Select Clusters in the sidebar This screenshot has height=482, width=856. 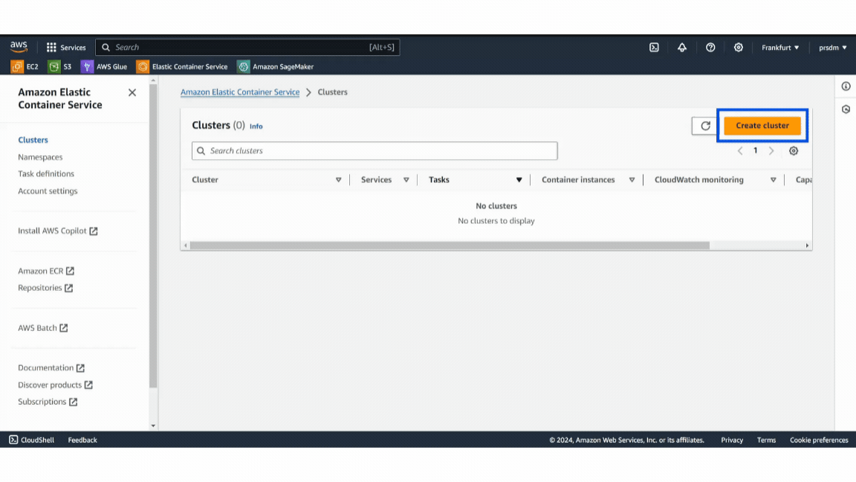tap(33, 140)
